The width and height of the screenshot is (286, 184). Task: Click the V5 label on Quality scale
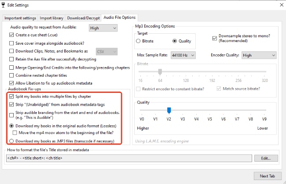pos(209,119)
